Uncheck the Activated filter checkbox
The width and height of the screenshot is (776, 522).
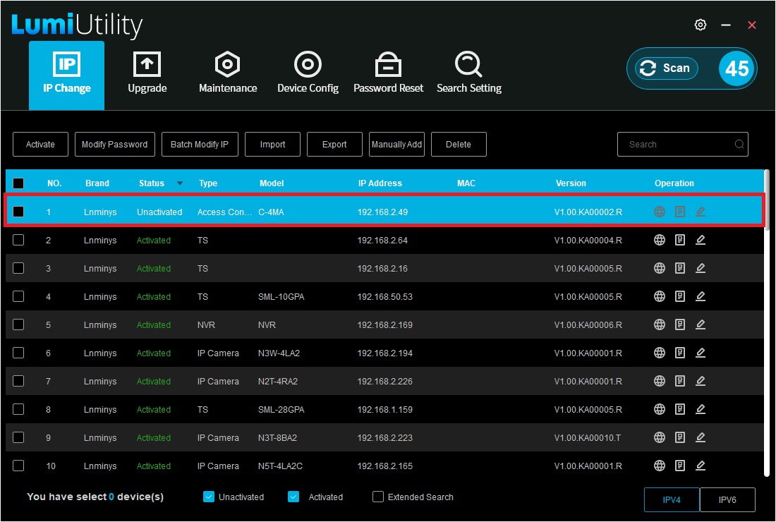[x=293, y=497]
